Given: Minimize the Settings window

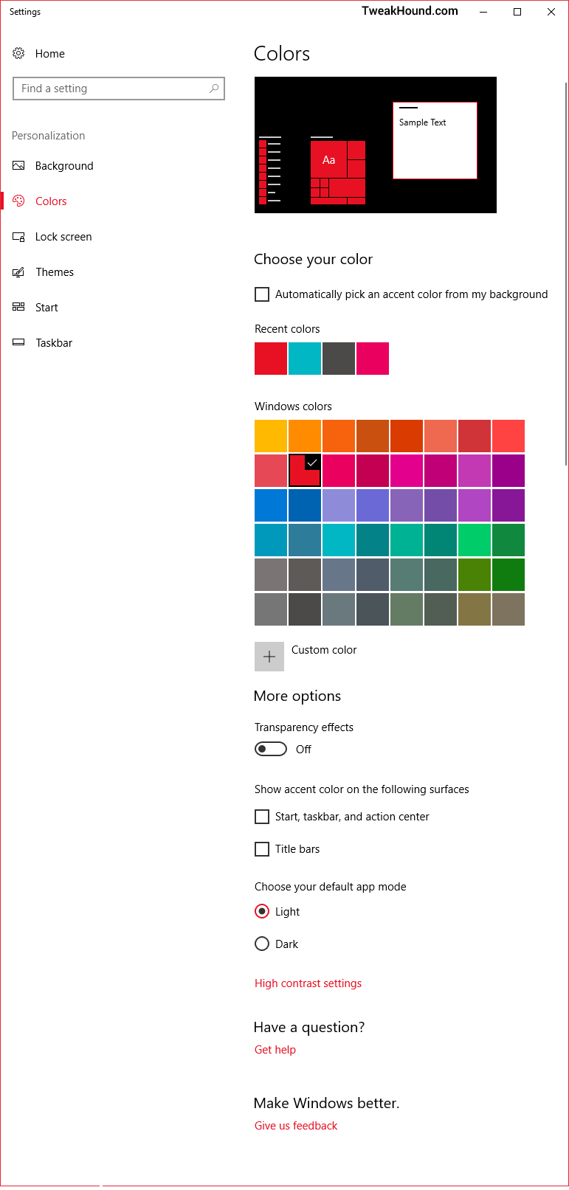Looking at the screenshot, I should (483, 12).
